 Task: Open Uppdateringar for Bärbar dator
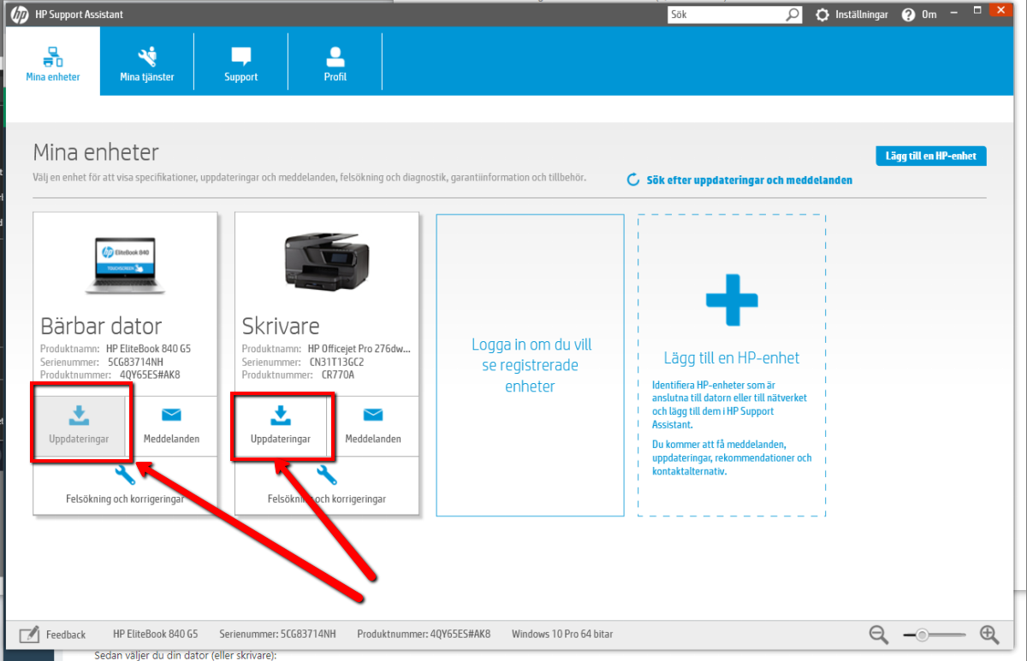click(x=79, y=426)
